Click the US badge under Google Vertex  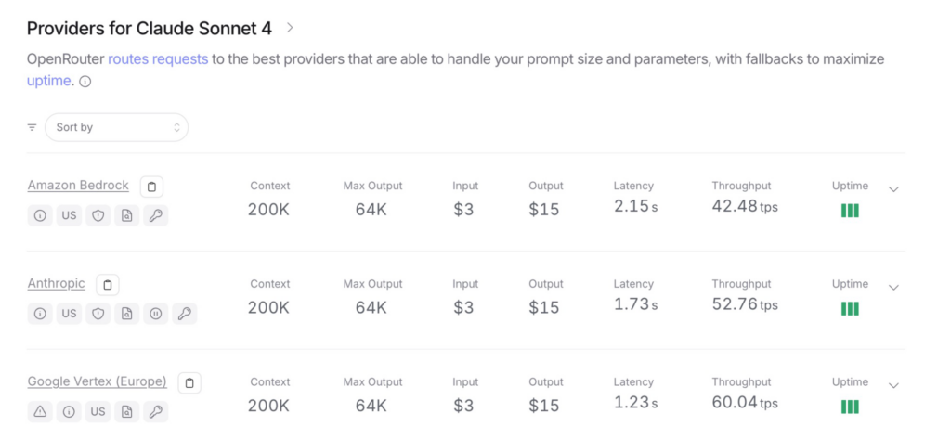(x=98, y=412)
